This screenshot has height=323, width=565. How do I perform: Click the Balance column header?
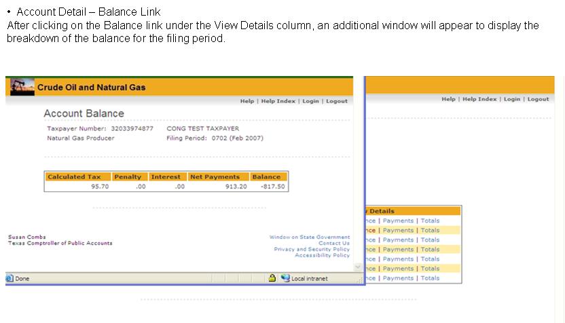point(266,177)
